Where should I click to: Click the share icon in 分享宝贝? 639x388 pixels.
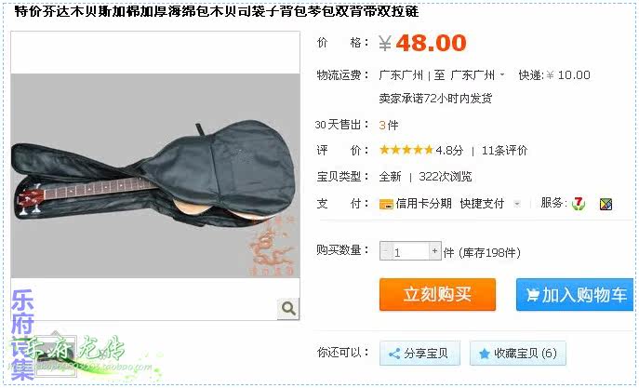394,354
